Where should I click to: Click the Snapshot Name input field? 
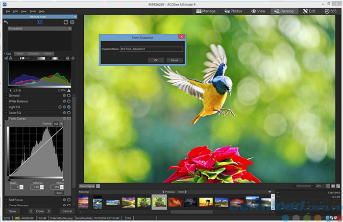[x=151, y=49]
